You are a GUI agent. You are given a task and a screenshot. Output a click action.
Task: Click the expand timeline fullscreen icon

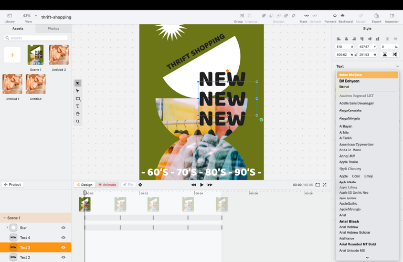tap(325, 185)
